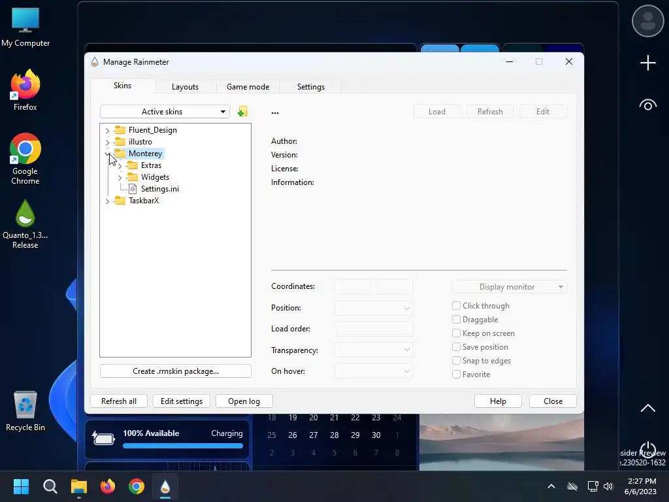Toggle the Save position checkbox

tap(456, 346)
